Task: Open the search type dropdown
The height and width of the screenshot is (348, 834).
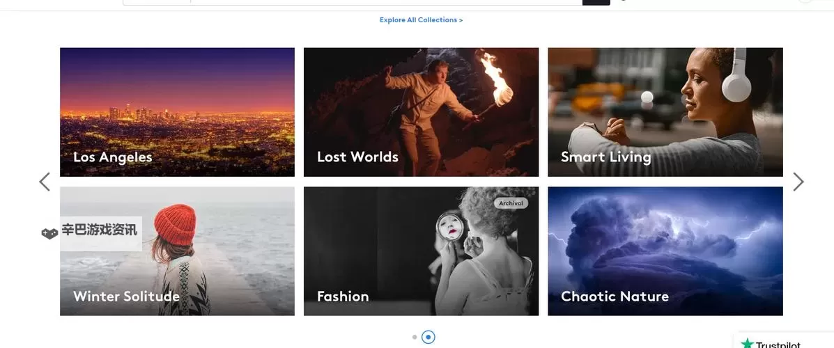Action: (x=157, y=2)
